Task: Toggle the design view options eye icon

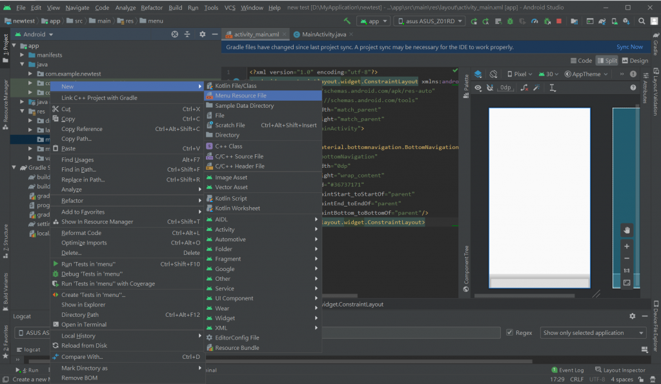Action: point(478,88)
